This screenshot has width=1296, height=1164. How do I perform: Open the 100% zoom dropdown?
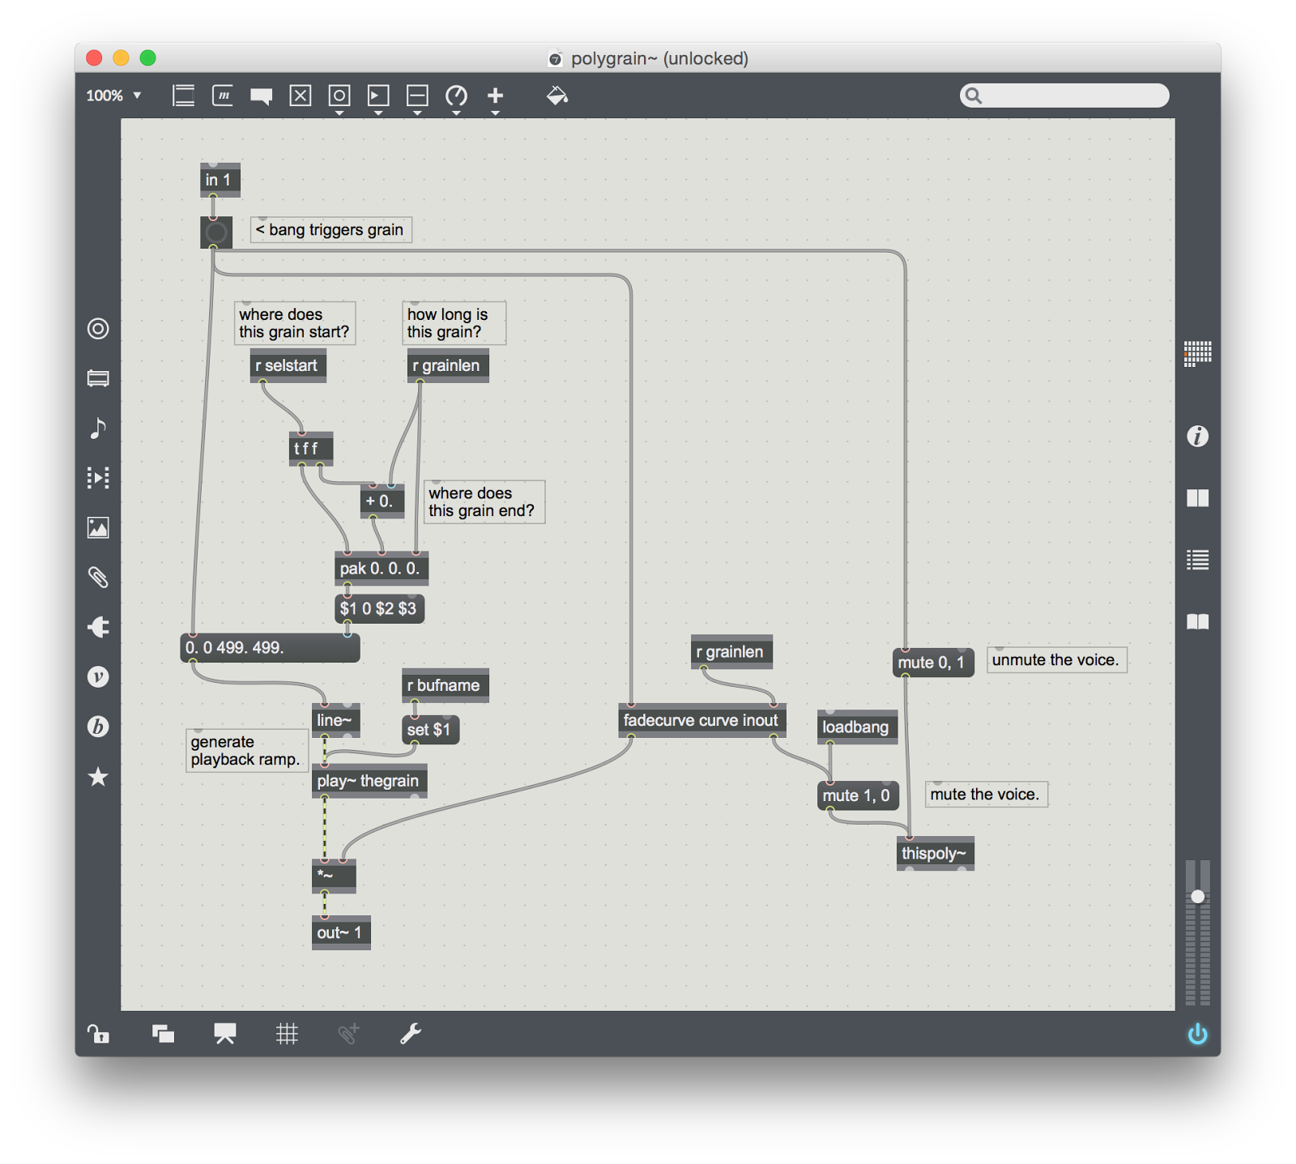tap(113, 96)
